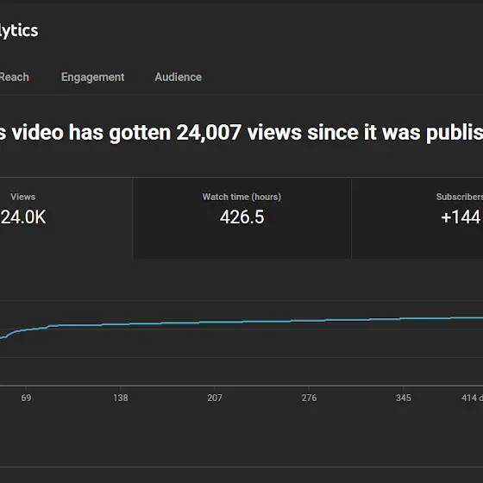Open the Engagement tab
This screenshot has width=483, height=483.
(93, 77)
